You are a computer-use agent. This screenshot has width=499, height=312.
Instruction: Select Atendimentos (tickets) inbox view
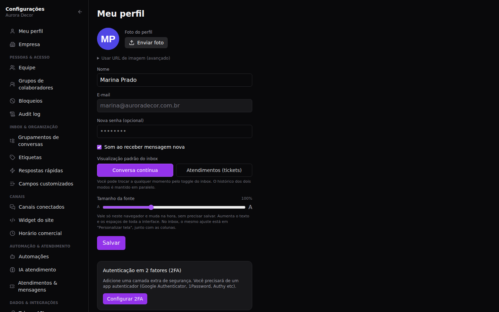214,170
